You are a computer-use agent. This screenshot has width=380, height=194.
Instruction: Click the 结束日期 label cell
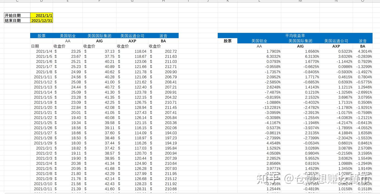click(17, 20)
